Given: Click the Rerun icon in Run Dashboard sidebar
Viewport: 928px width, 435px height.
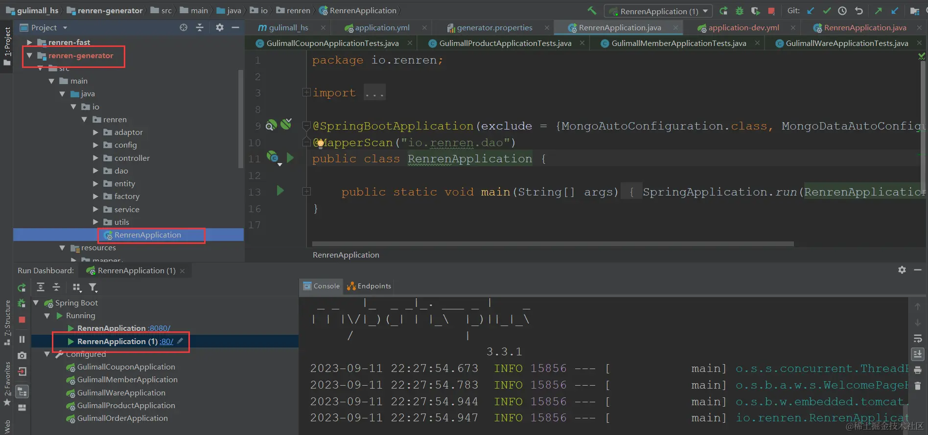Looking at the screenshot, I should click(x=22, y=287).
